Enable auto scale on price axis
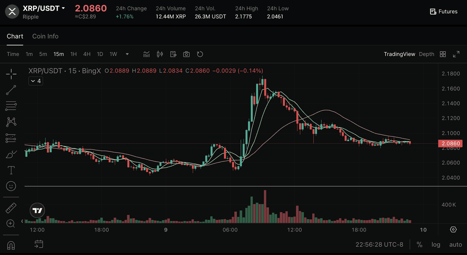The width and height of the screenshot is (467, 255). click(455, 244)
